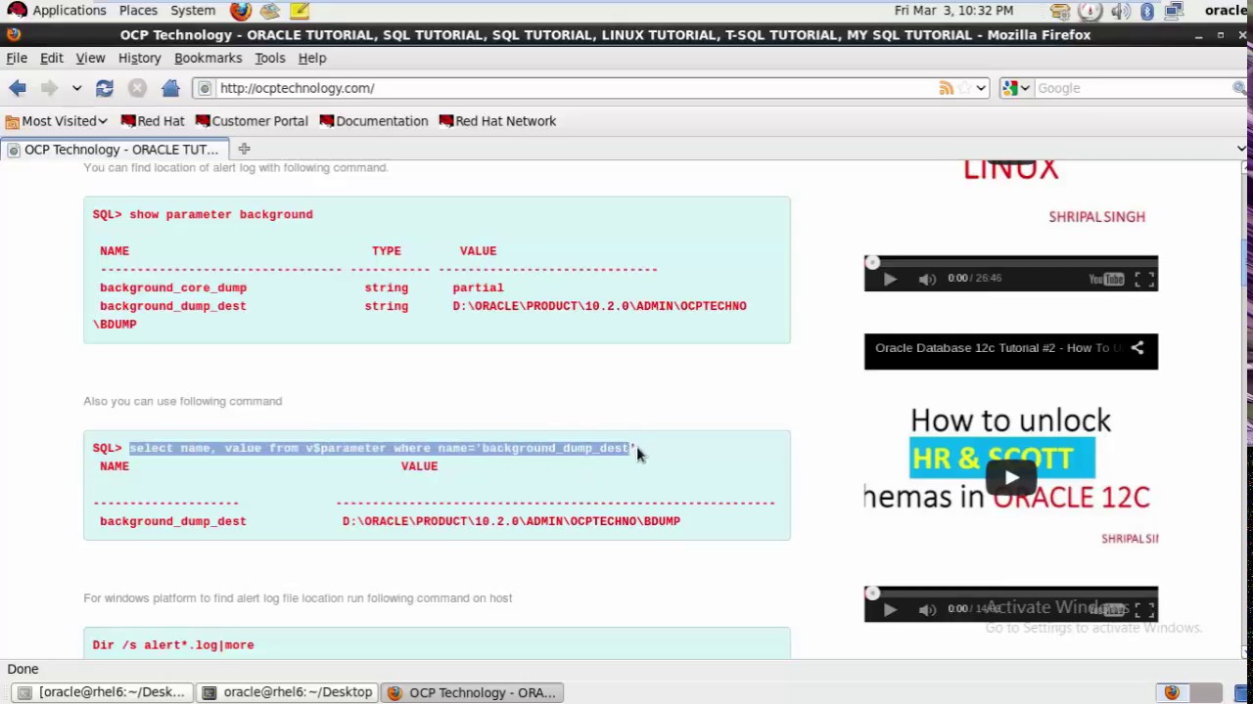This screenshot has width=1253, height=704.
Task: Click the volume speaker icon in system tray
Action: tap(1121, 11)
